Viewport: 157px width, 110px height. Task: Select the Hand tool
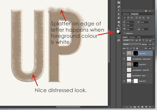coord(119,22)
